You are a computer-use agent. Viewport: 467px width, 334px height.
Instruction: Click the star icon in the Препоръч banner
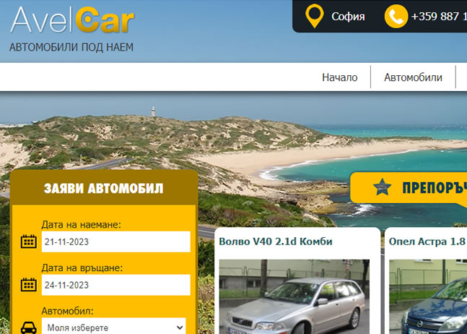coord(382,187)
